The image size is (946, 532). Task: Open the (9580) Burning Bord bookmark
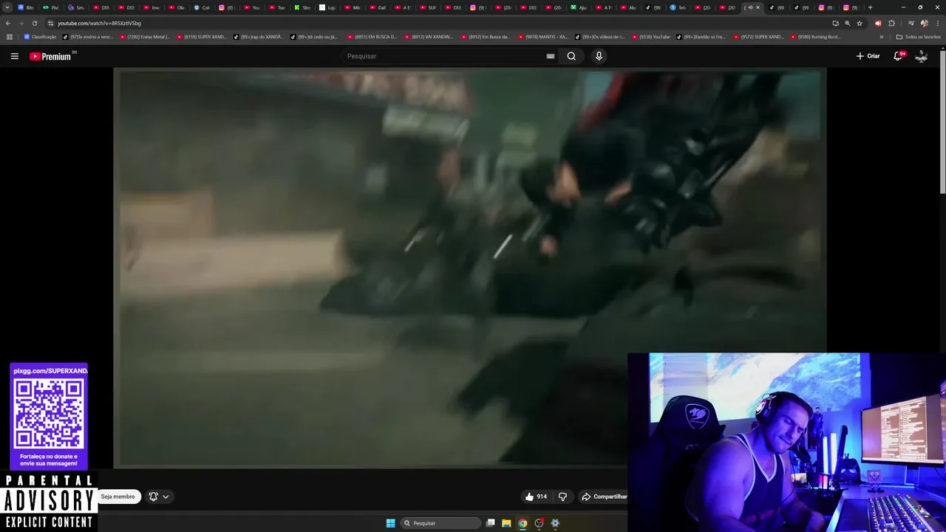[x=815, y=37]
